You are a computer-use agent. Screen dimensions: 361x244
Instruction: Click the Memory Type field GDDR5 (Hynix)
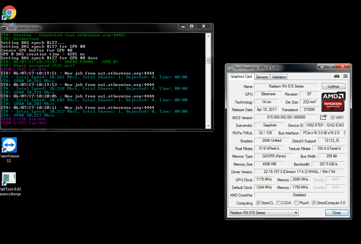[274, 156]
